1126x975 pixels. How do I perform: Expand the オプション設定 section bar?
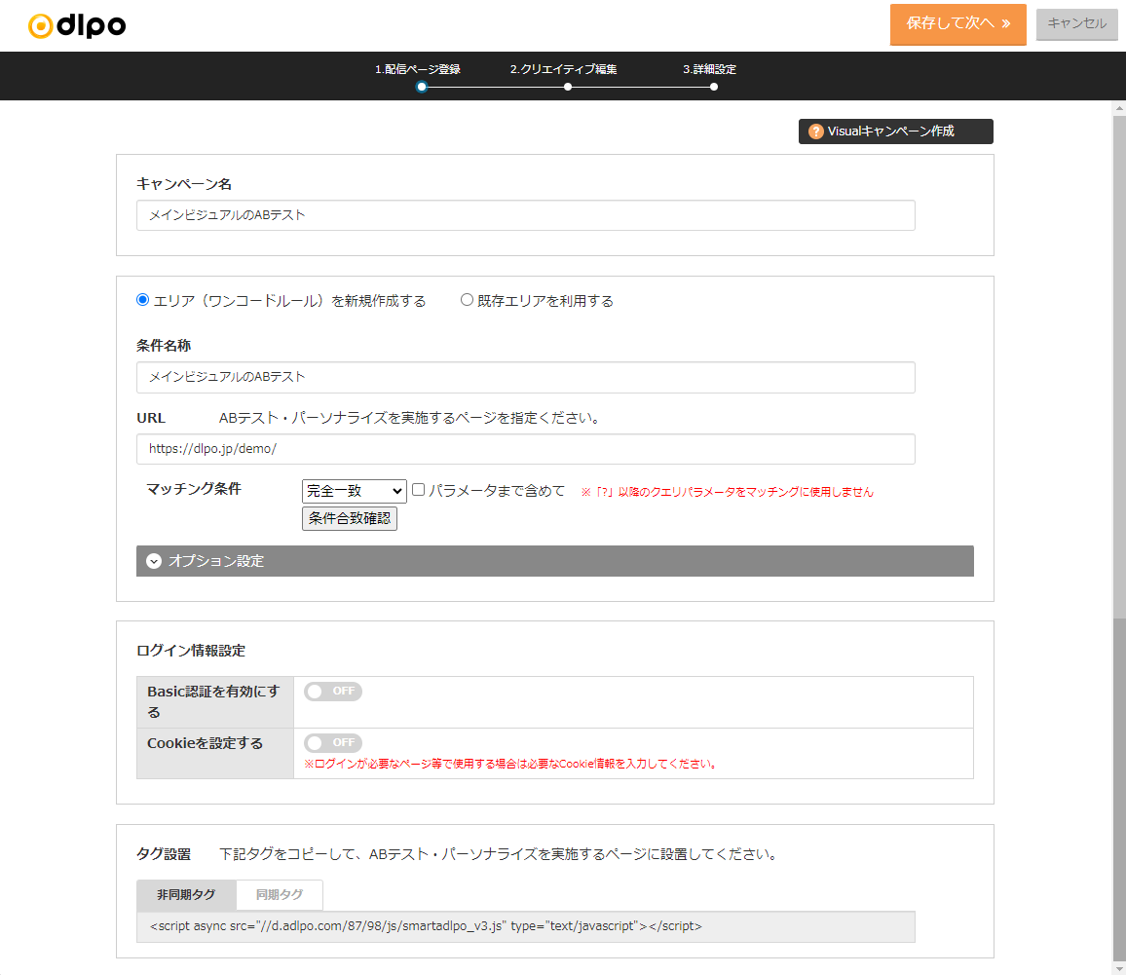click(x=554, y=561)
